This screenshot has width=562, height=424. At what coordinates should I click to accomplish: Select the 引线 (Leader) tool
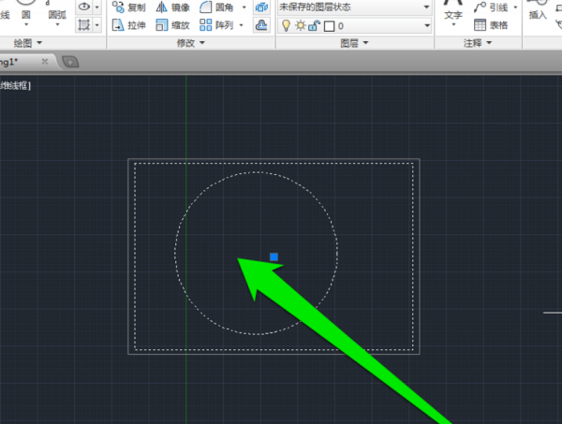[491, 7]
